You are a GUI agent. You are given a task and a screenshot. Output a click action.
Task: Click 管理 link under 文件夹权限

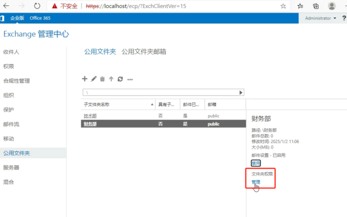pos(256,182)
